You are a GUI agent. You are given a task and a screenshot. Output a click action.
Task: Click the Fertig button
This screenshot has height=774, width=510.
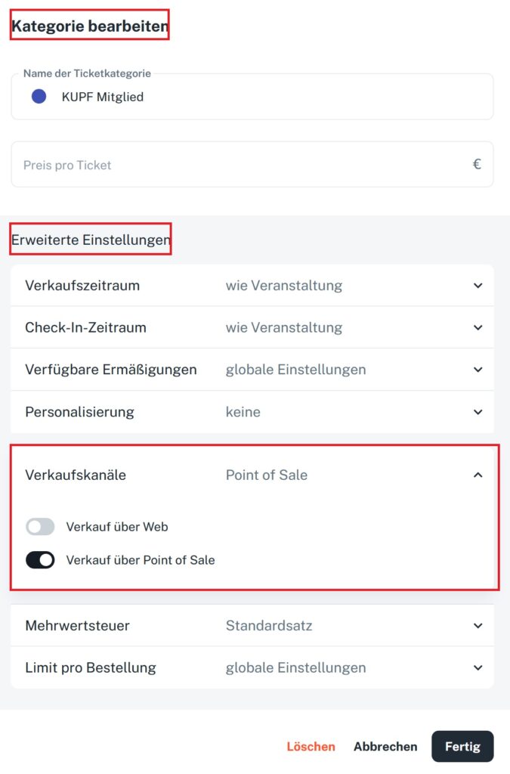[462, 746]
